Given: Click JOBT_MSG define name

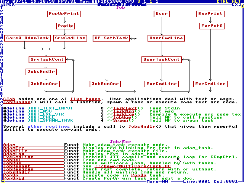Looking at the screenshot, I should click(x=40, y=111).
